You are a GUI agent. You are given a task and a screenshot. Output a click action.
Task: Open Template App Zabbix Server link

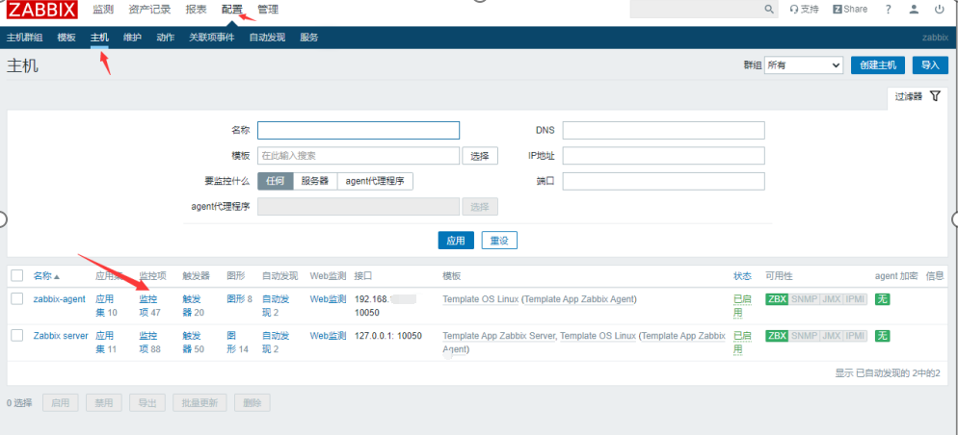pyautogui.click(x=499, y=336)
